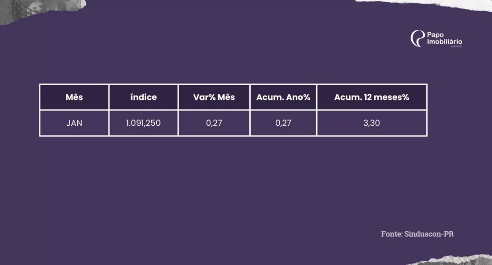Click the Var% Mês header cell
Image resolution: width=492 pixels, height=265 pixels.
click(x=214, y=97)
